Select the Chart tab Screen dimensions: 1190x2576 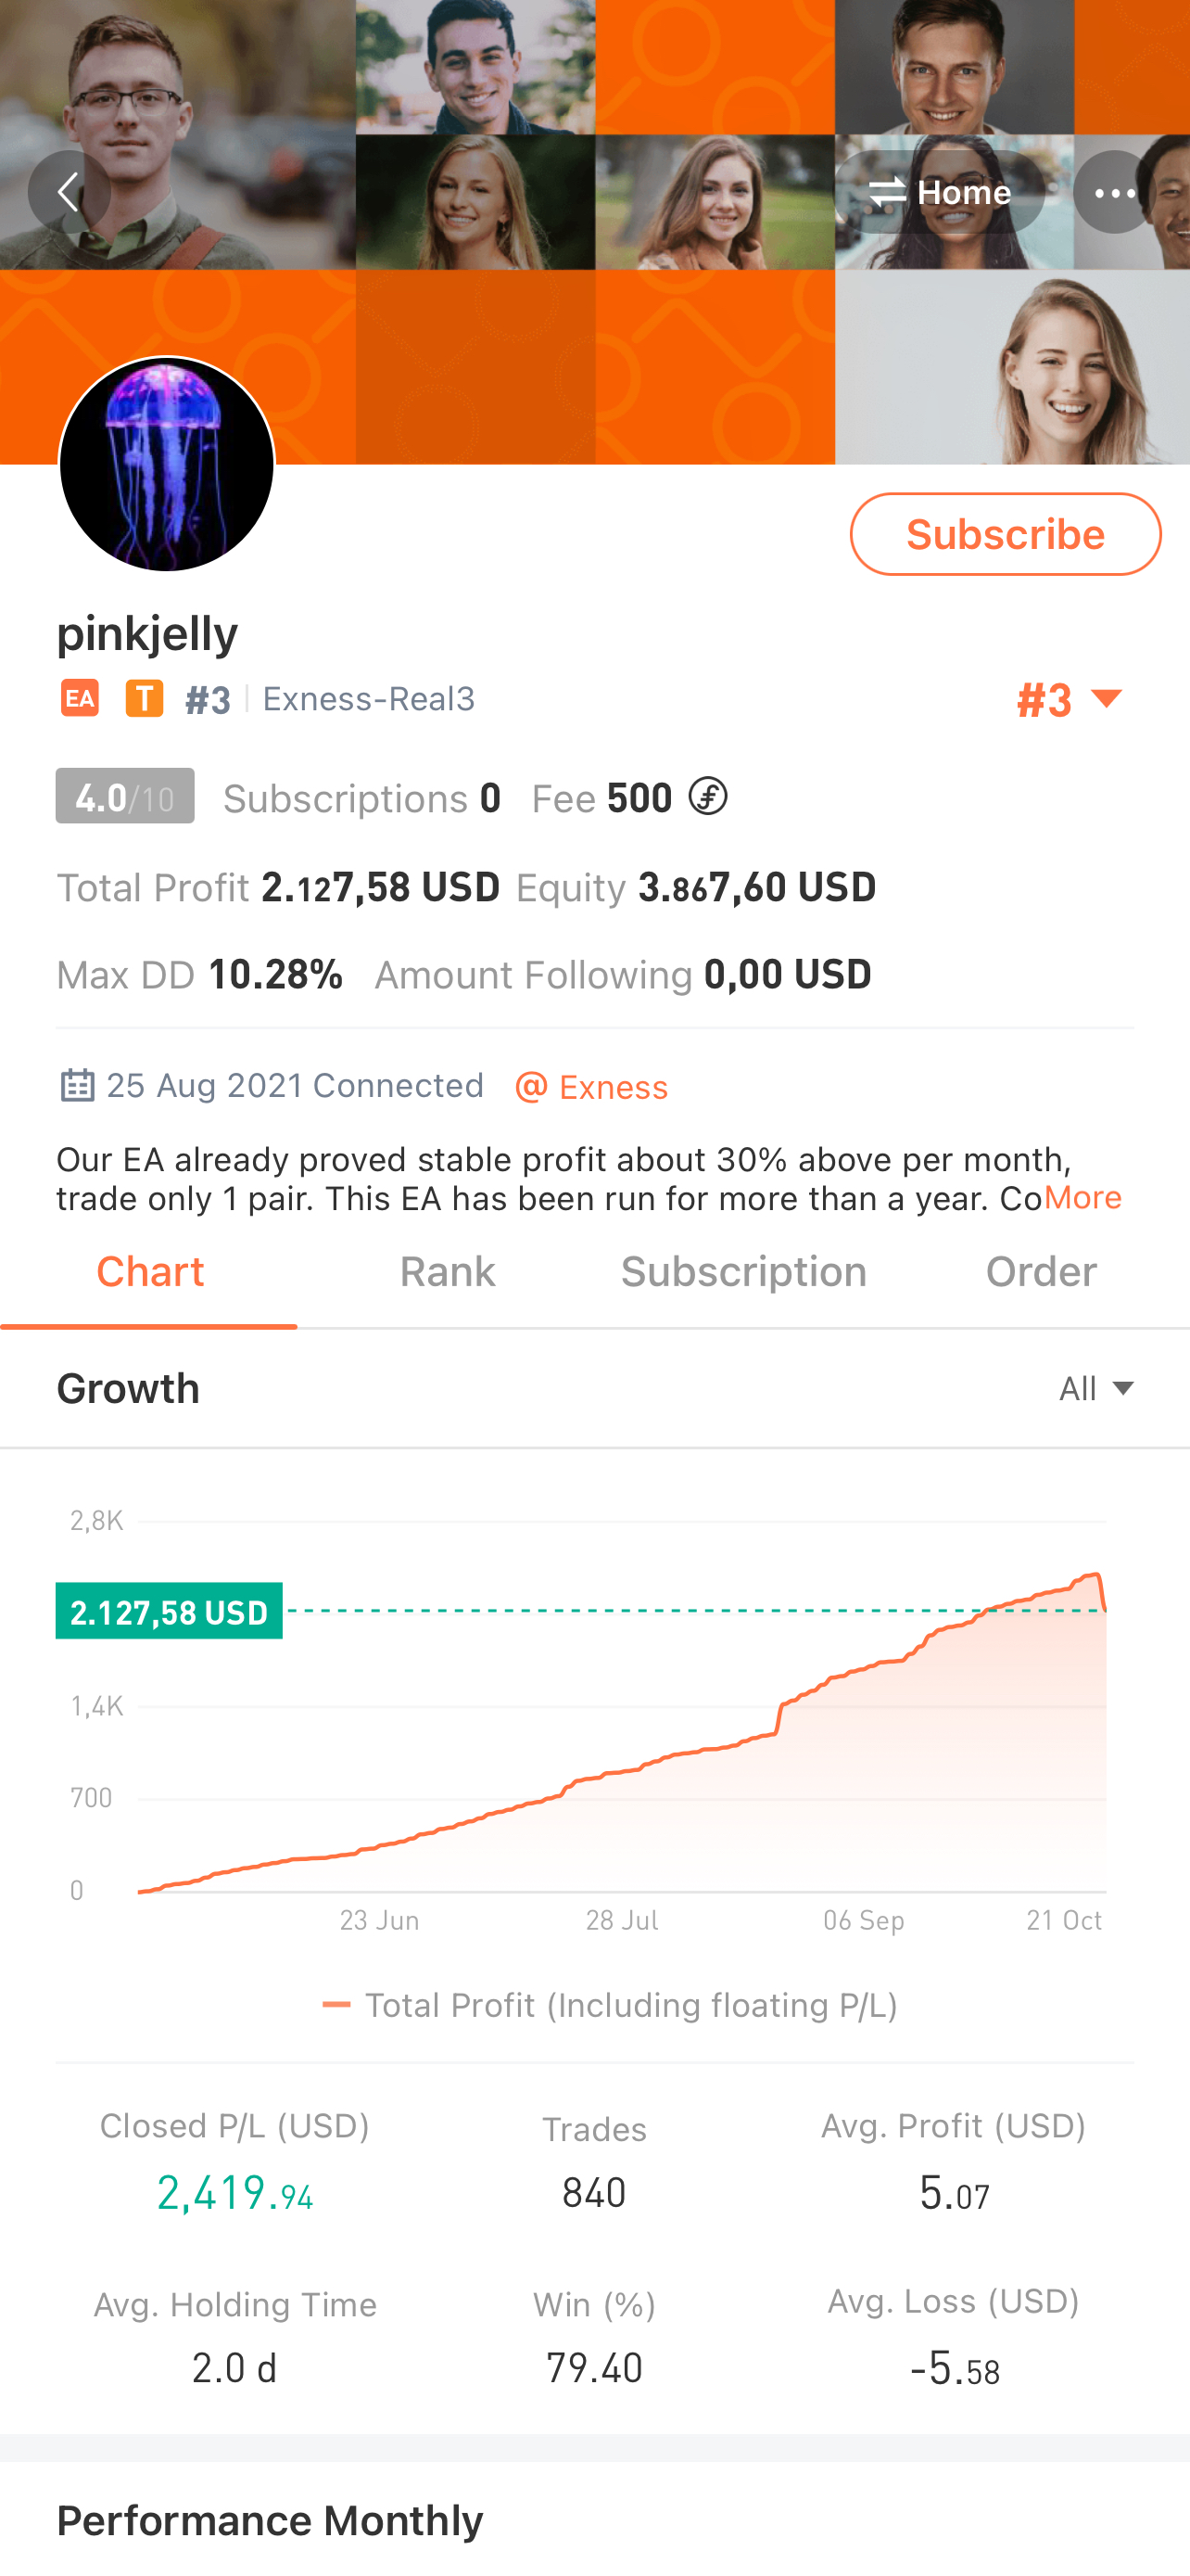150,1272
